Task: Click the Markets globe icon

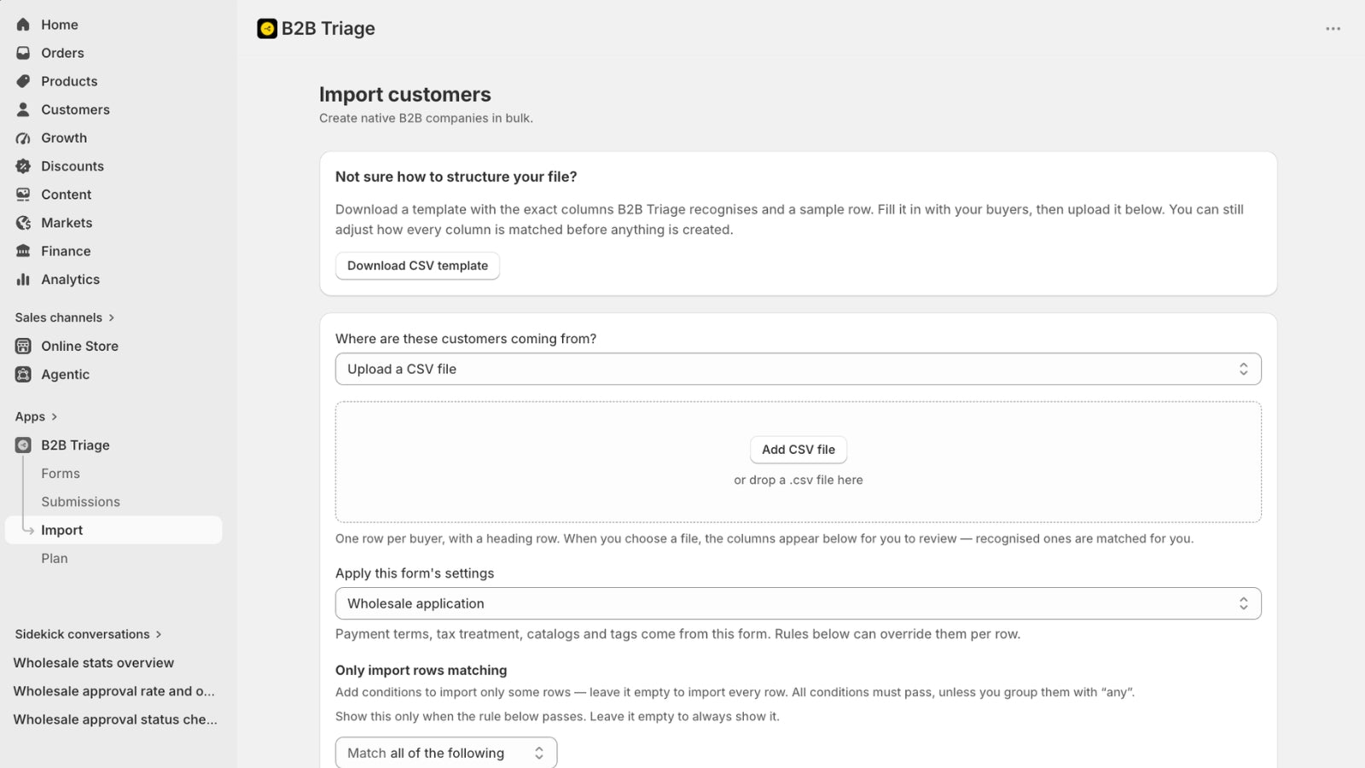Action: [23, 223]
